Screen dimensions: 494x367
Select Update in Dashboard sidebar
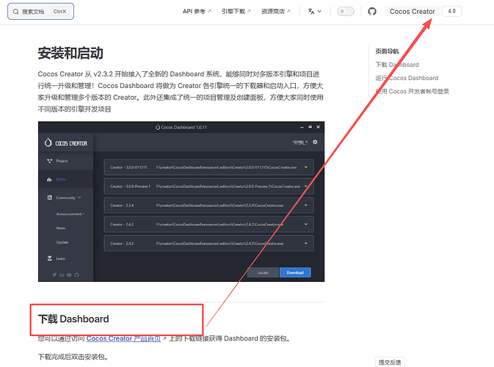62,242
